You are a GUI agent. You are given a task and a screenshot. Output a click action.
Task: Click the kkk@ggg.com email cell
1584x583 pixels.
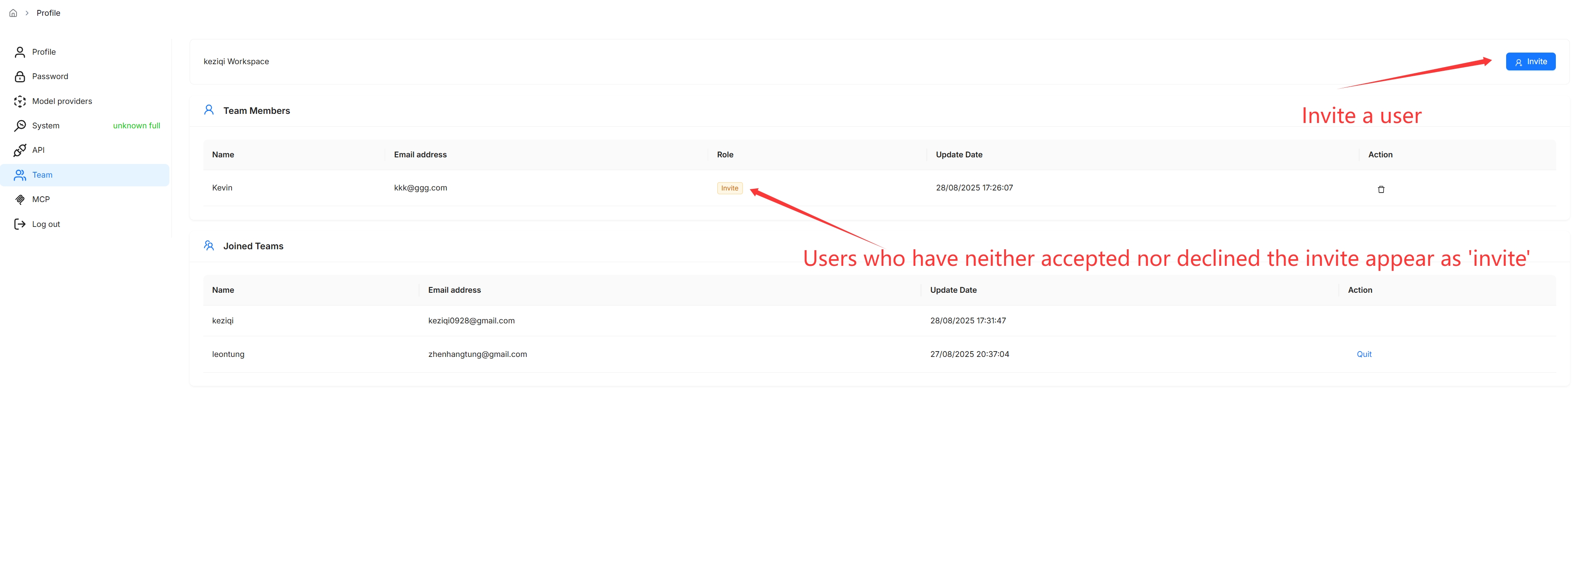tap(420, 188)
